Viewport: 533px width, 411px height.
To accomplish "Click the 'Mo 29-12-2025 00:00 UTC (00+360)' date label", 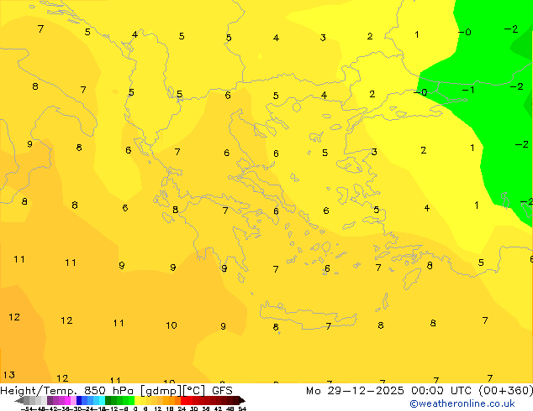I will (x=420, y=391).
